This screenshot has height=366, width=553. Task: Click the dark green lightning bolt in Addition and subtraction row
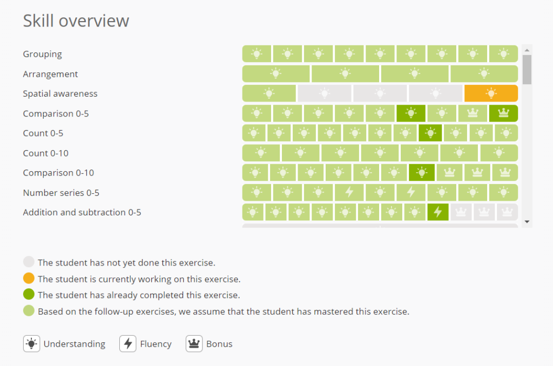[437, 212]
